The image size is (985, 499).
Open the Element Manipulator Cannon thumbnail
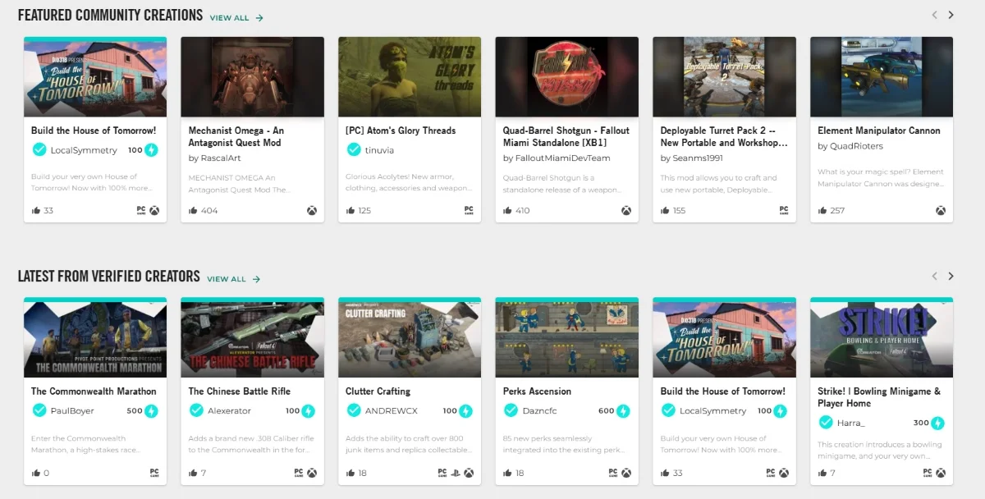882,77
